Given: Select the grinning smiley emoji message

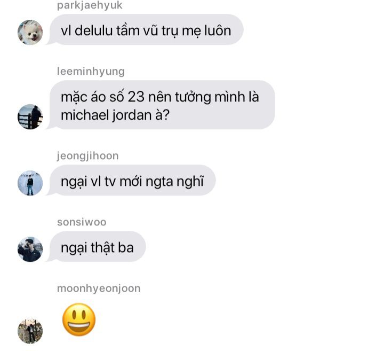Looking at the screenshot, I should (79, 319).
